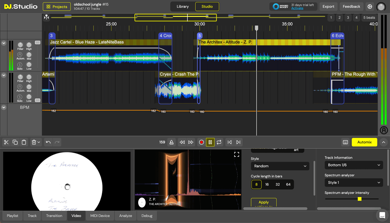Open the chat support bubble
Viewport: 390px width, 223px height.
click(382, 215)
